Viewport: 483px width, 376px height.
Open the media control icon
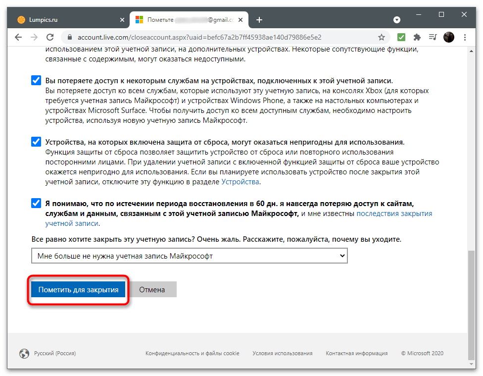[x=433, y=37]
